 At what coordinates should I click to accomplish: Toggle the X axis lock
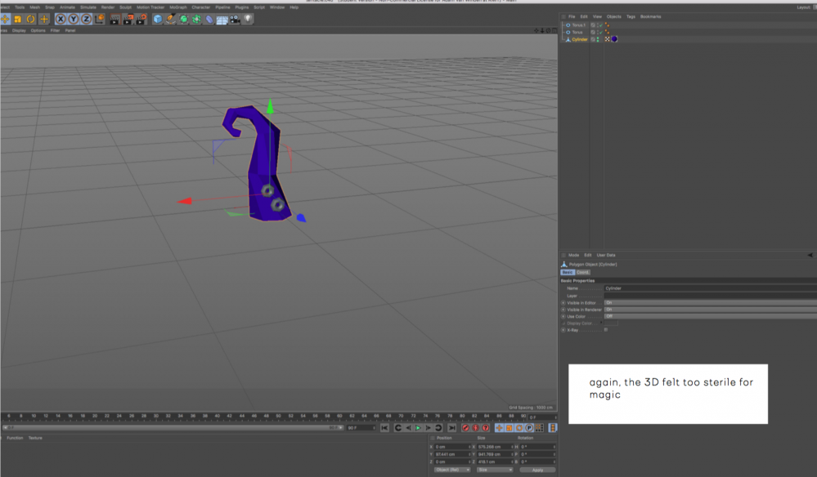click(61, 20)
